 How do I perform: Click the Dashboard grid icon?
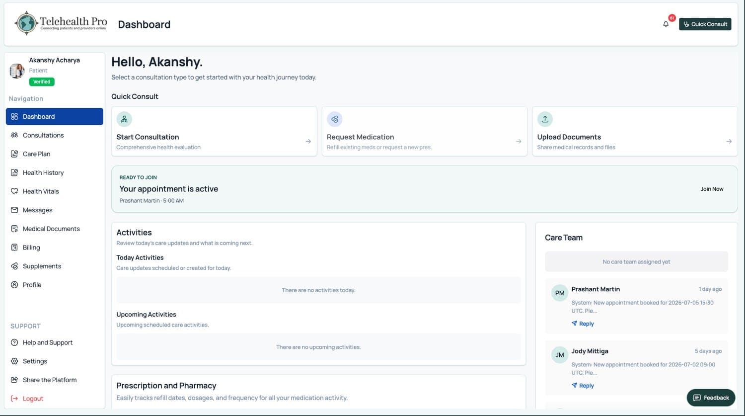pyautogui.click(x=14, y=116)
